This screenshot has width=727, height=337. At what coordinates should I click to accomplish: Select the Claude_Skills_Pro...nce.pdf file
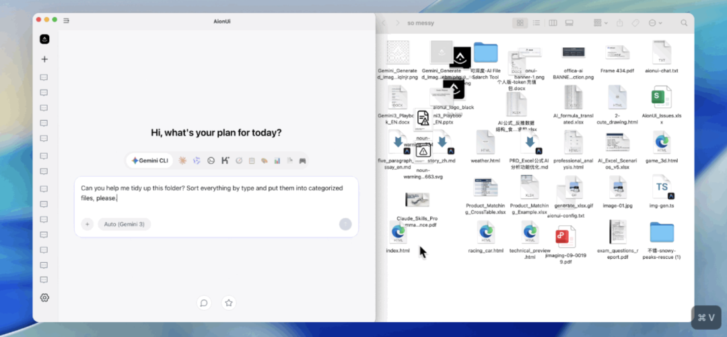(417, 200)
